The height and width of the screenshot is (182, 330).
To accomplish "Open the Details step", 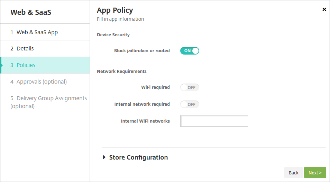I will [x=25, y=49].
